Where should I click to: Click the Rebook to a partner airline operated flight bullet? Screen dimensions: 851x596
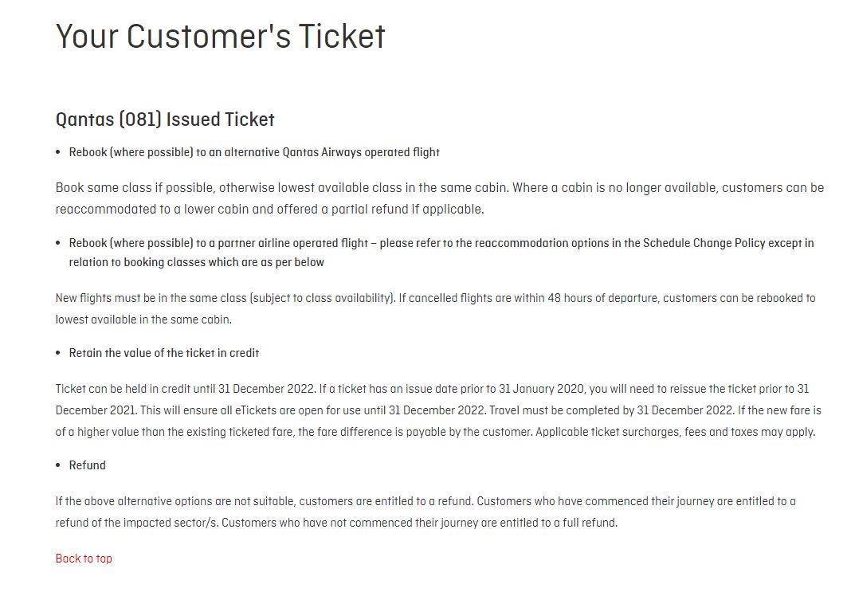441,253
